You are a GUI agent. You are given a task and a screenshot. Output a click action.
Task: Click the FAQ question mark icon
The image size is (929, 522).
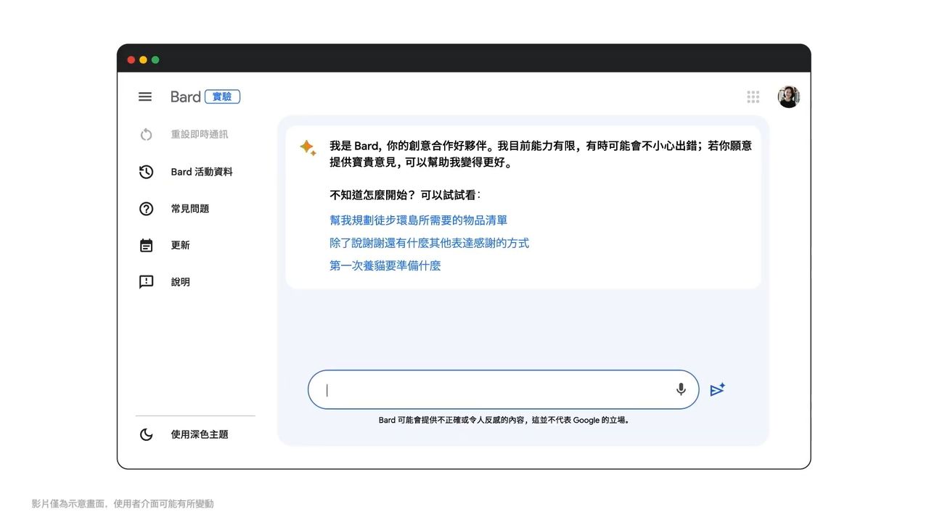pyautogui.click(x=146, y=209)
